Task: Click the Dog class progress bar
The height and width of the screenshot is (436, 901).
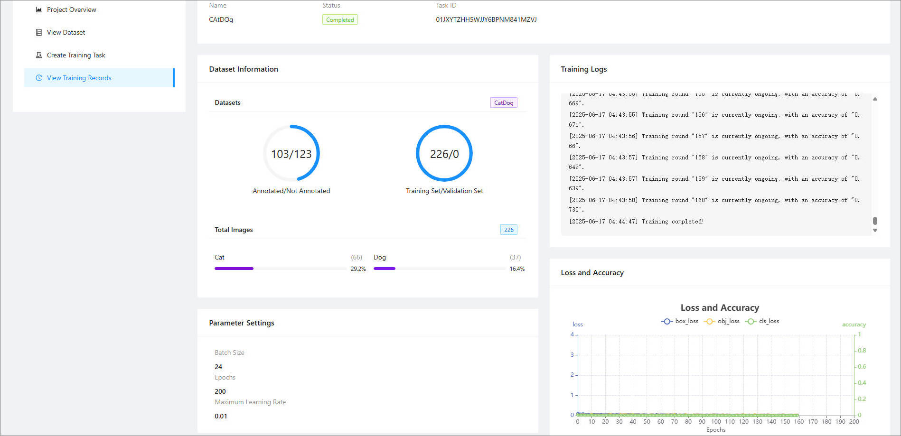Action: pos(440,269)
